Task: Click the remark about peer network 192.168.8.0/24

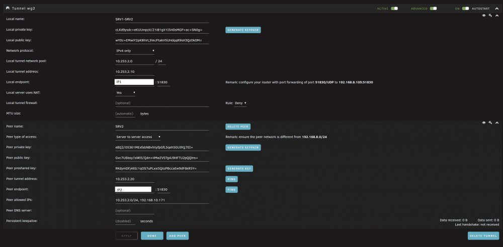Action: (276, 137)
